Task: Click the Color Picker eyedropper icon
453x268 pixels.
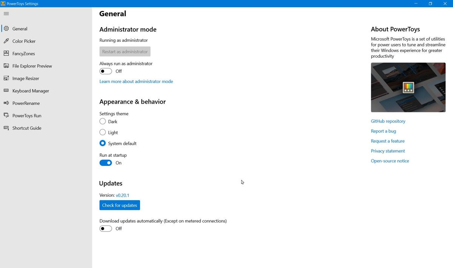Action: pos(6,41)
